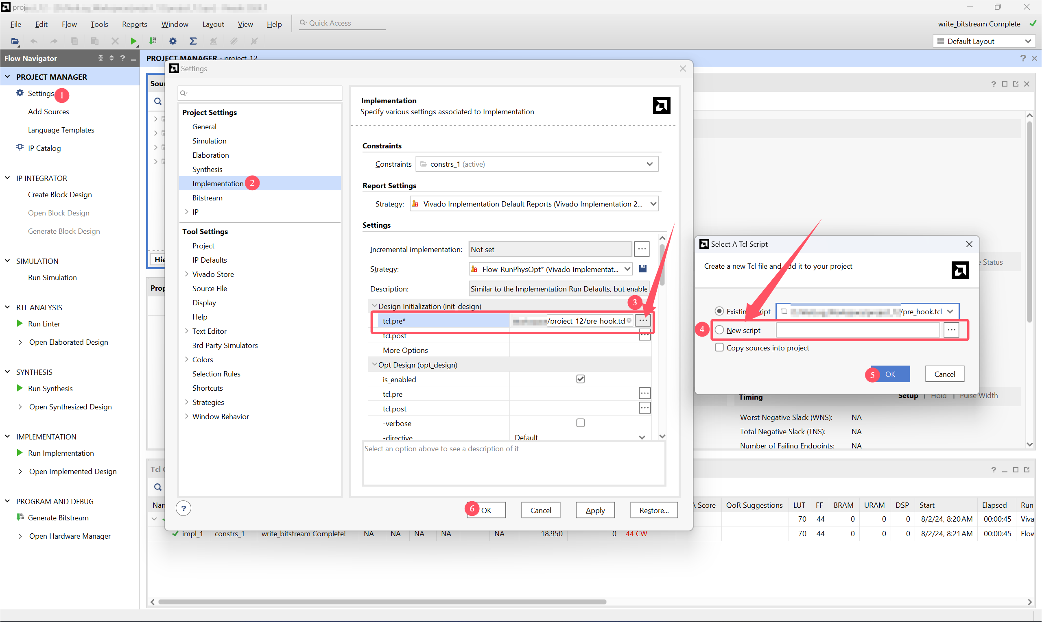Click Cancel in Select A Tcl Script dialog

click(x=944, y=374)
